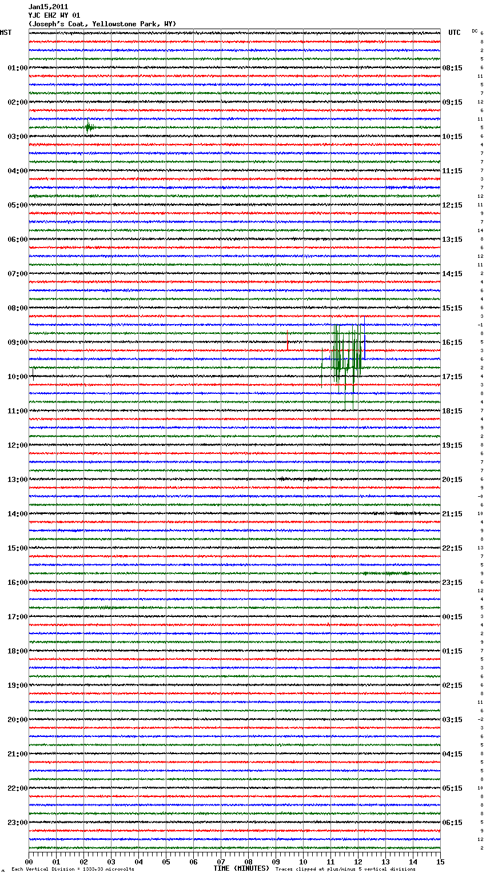Screen dimensions: 486x877
Task: Click the 12:15 UTC time label
Action: tap(452, 205)
